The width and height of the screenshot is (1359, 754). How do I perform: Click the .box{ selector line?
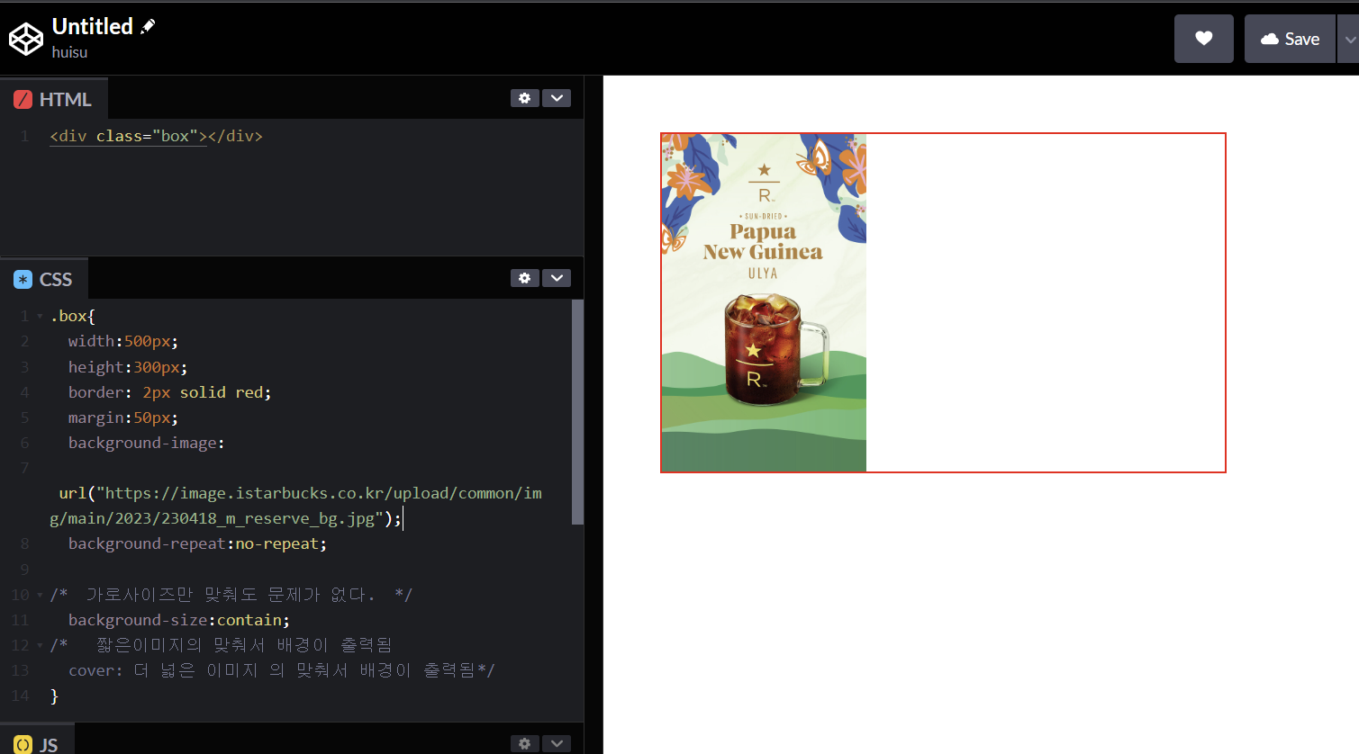click(72, 316)
